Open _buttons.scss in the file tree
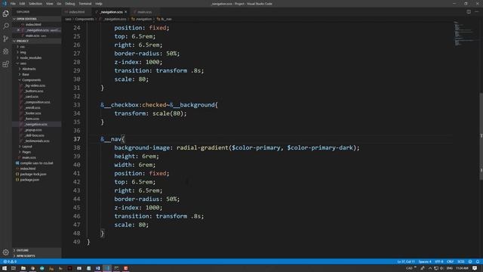This screenshot has height=272, width=483. [34, 91]
